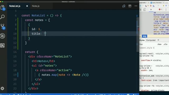Click the DevTools error count badge

pyautogui.click(x=160, y=9)
